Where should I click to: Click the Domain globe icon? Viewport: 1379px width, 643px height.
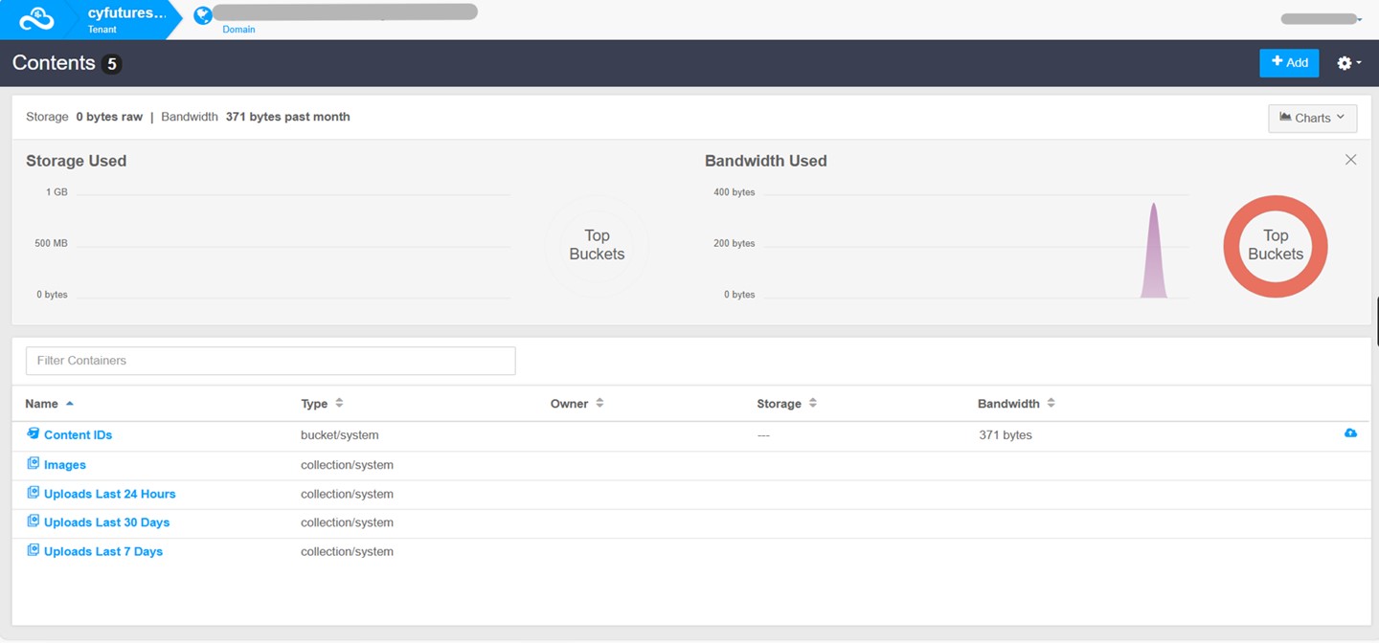(x=202, y=15)
